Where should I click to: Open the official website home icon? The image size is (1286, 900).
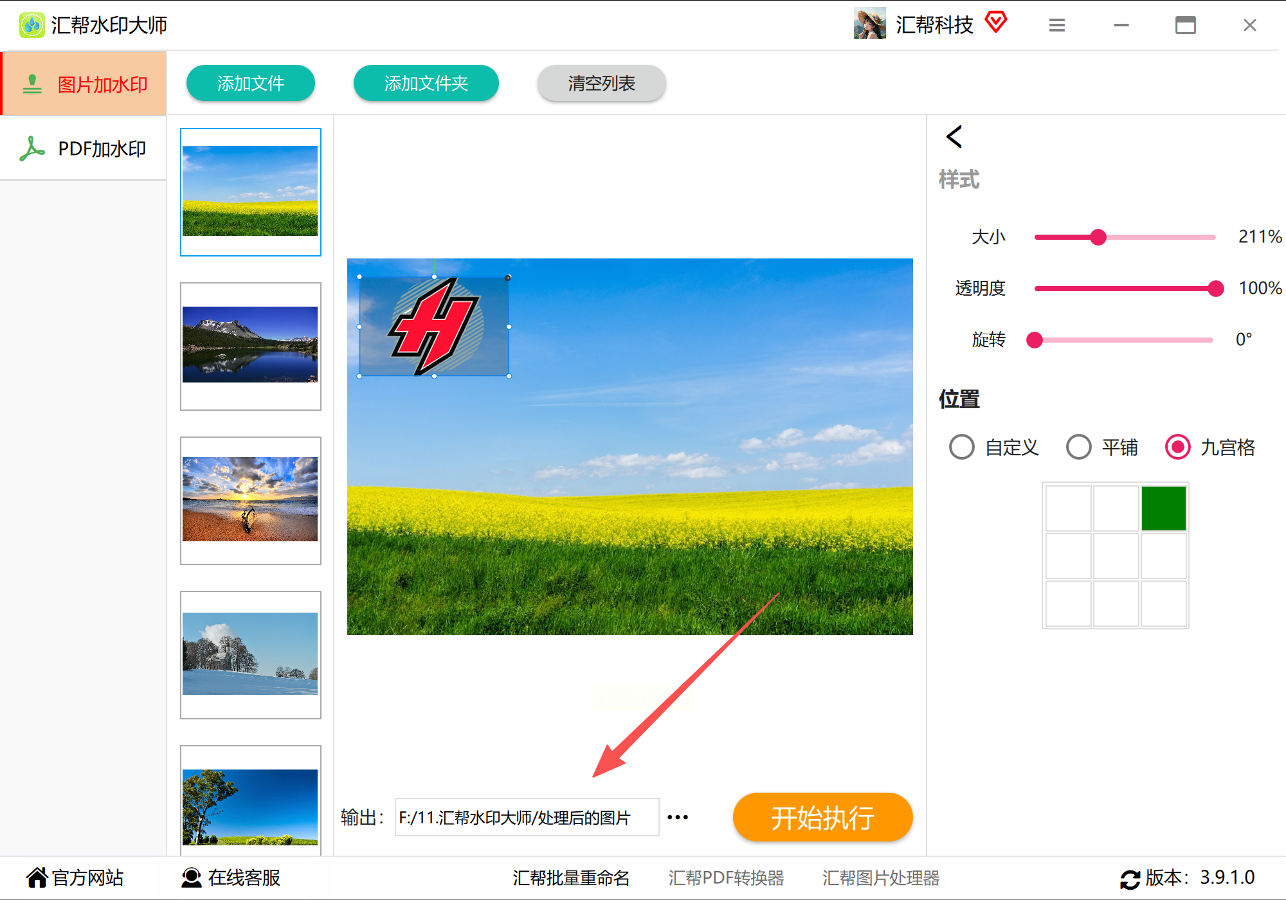tap(37, 878)
